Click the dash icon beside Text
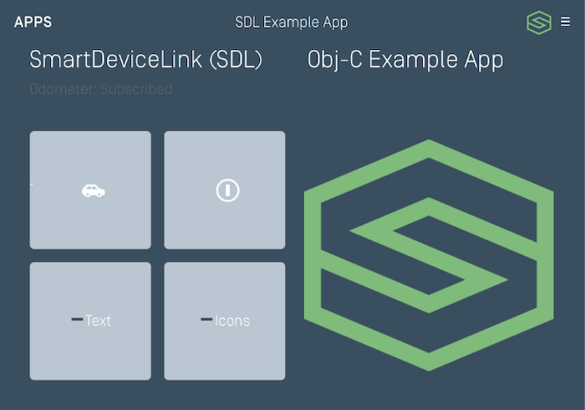 (77, 320)
